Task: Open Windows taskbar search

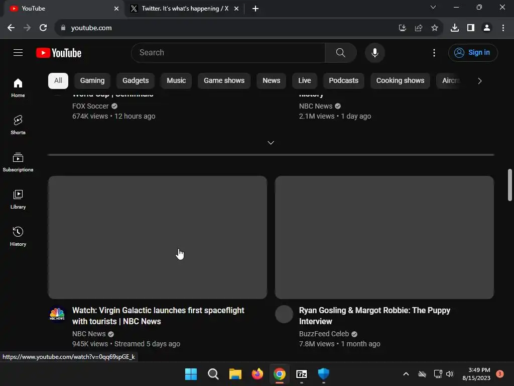Action: 213,374
